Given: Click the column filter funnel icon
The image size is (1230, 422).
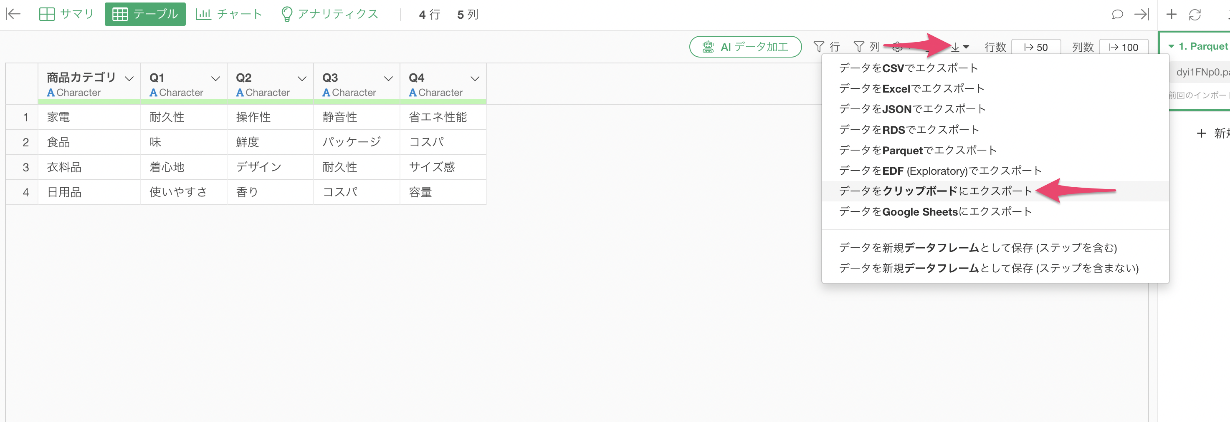Looking at the screenshot, I should pos(859,47).
